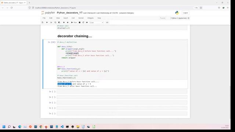
Task: Click the Trusted notebook indicator
Action: 162,18
